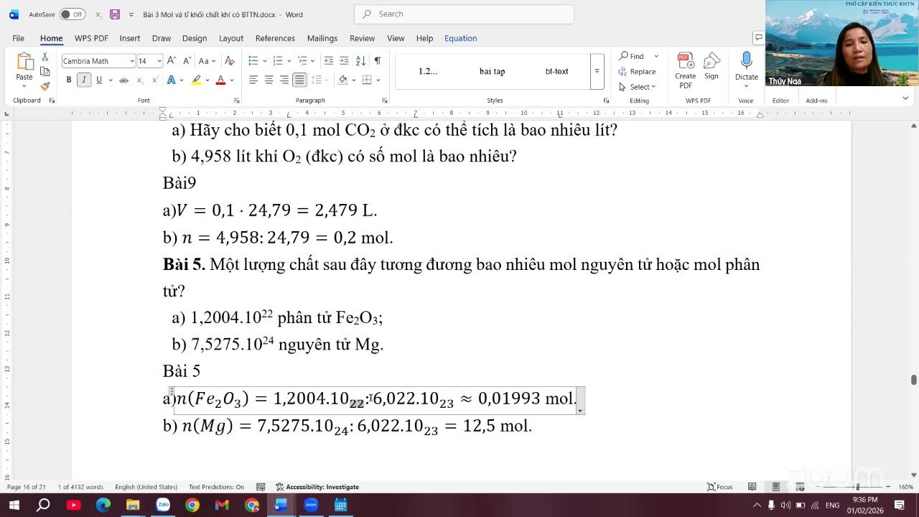Open Text Effects icon

[x=171, y=80]
